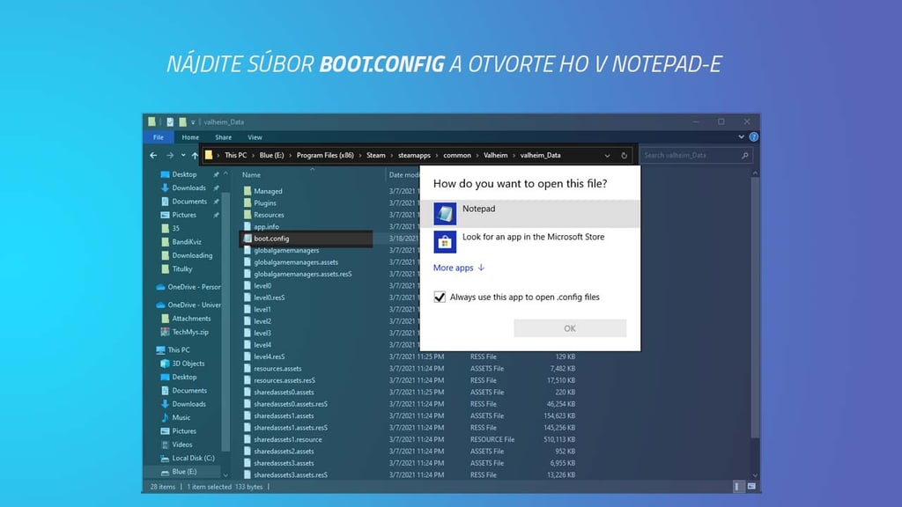Select the sharedassets3.assets.resS file
902x507 pixels.
[291, 474]
